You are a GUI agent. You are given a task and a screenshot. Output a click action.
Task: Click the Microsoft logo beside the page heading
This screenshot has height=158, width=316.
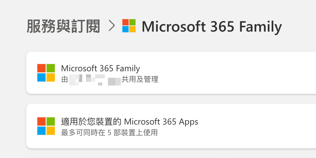(x=129, y=26)
